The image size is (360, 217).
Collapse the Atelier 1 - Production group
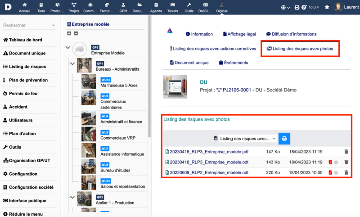tap(72, 197)
